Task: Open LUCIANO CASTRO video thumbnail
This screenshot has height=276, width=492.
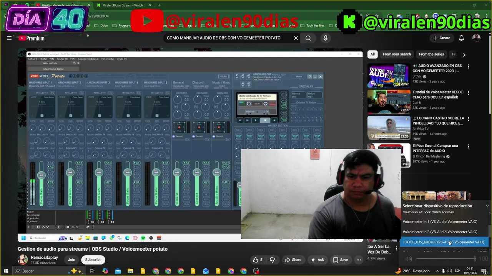Action: pyautogui.click(x=389, y=128)
